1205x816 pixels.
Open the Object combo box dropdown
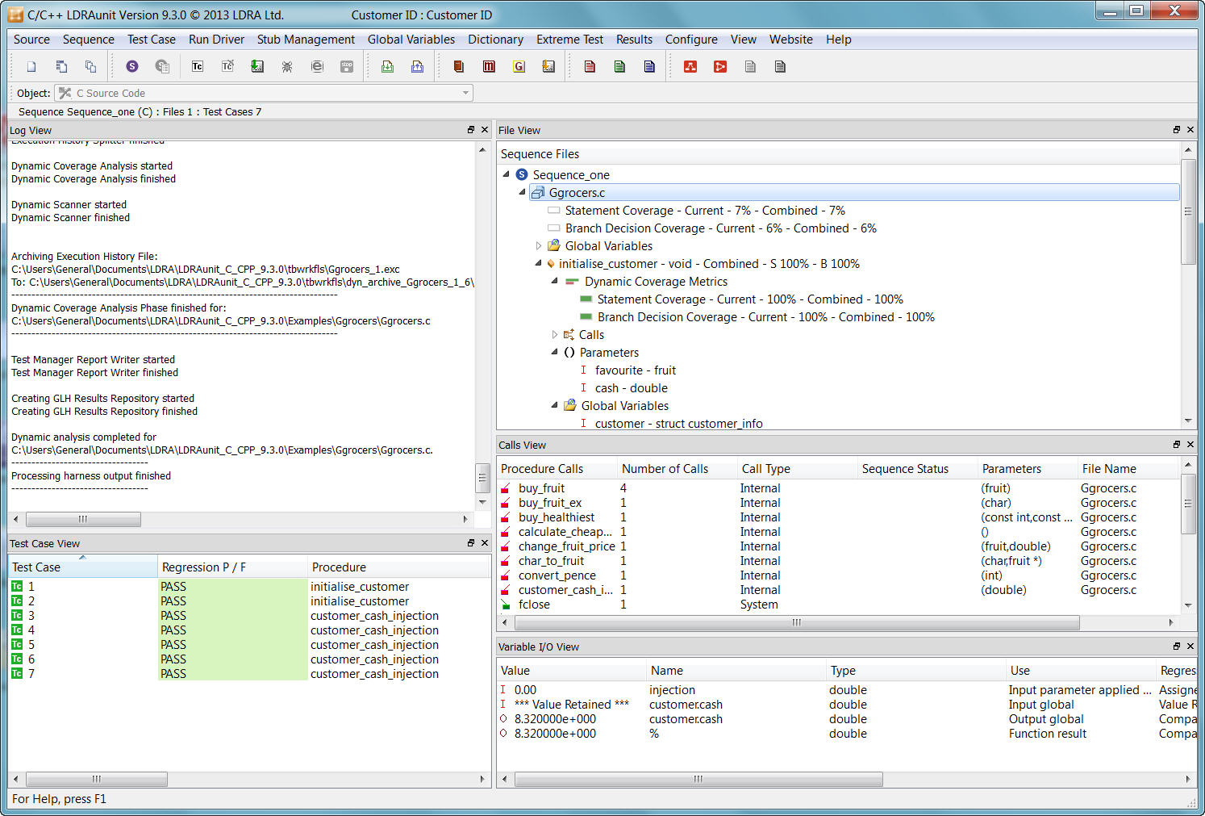coord(465,93)
